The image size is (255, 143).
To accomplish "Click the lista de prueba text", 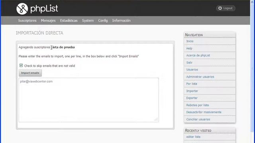I will [63, 47].
